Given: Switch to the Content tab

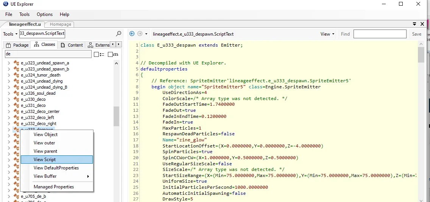Looking at the screenshot, I should coord(72,45).
